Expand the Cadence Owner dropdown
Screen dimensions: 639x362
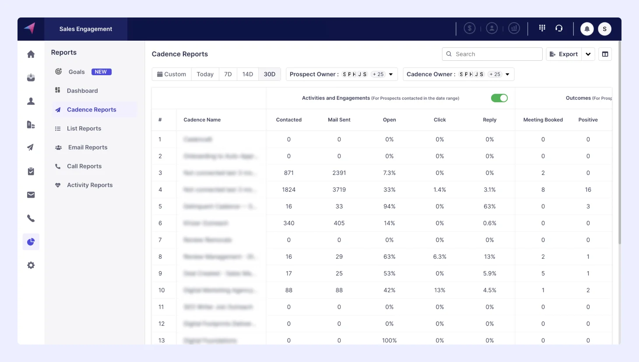click(507, 74)
